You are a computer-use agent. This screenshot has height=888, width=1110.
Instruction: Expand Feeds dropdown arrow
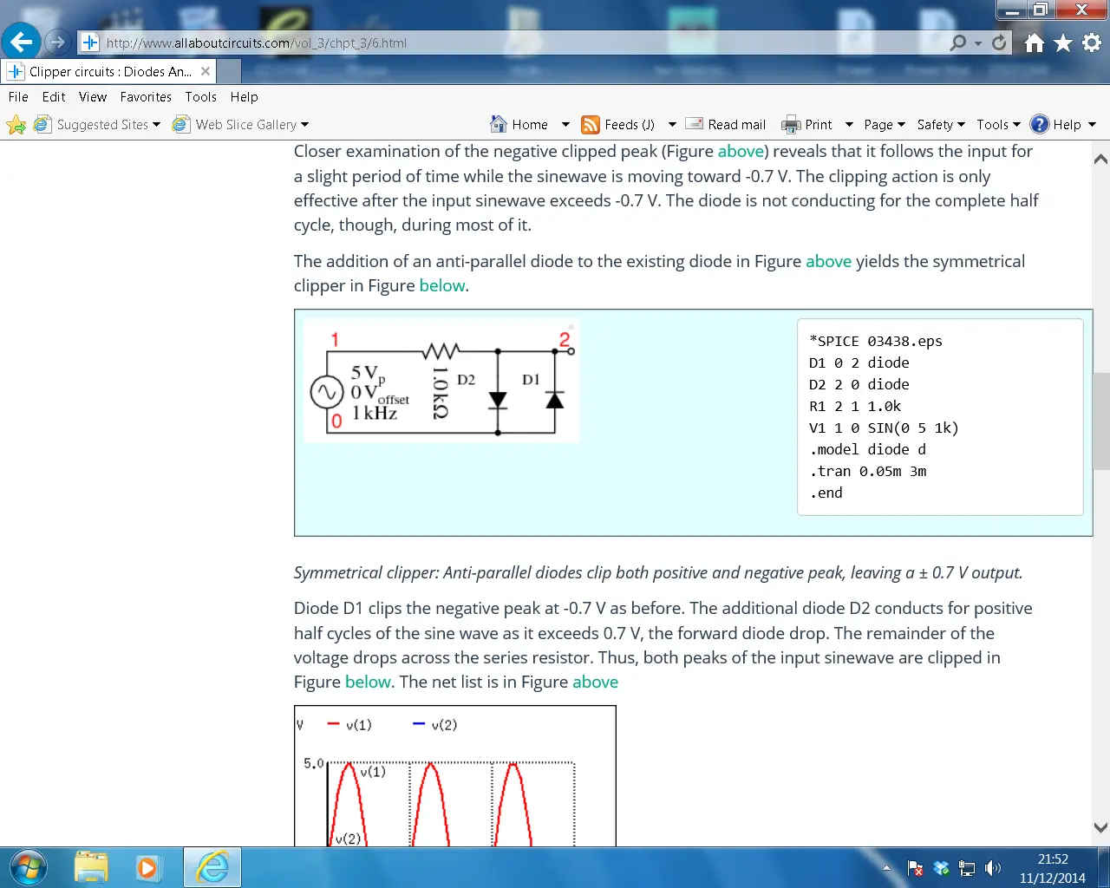pos(672,125)
